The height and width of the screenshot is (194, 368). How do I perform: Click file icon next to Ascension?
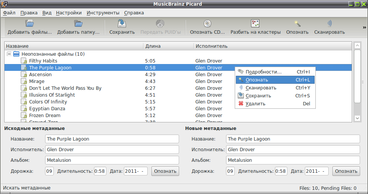click(x=24, y=74)
